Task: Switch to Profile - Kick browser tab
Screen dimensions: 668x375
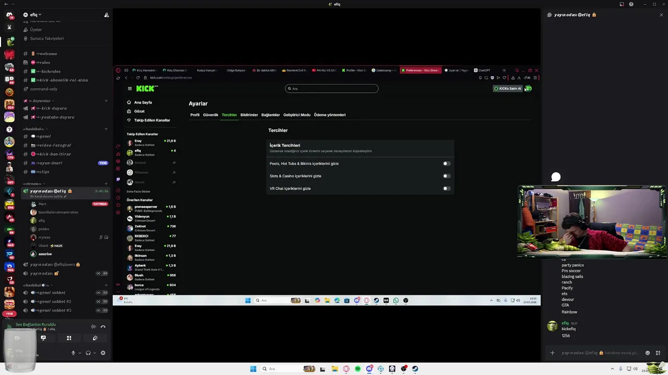Action: (x=355, y=70)
